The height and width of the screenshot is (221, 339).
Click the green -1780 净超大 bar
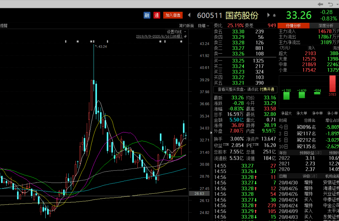(x=286, y=96)
